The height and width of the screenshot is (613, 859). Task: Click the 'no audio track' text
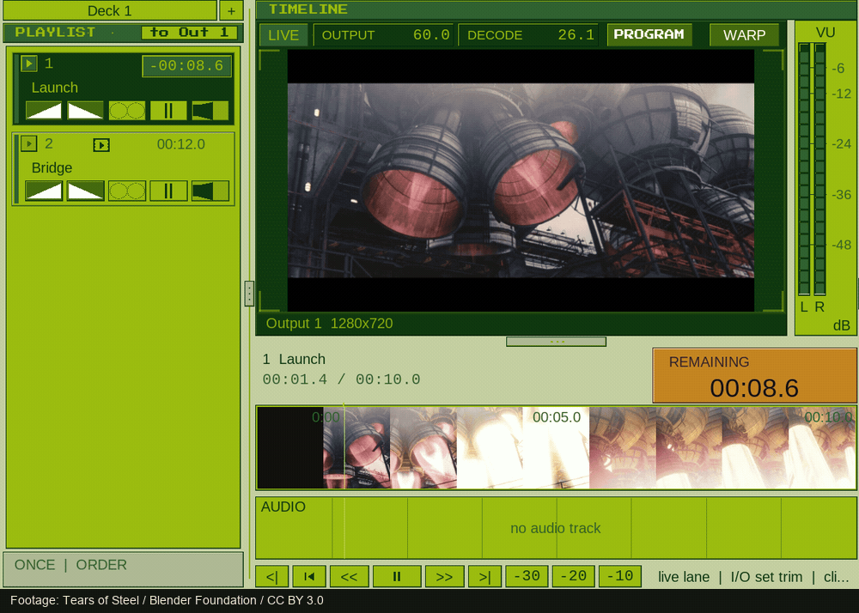coord(556,528)
